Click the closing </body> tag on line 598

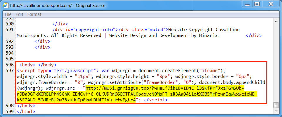[26, 106]
